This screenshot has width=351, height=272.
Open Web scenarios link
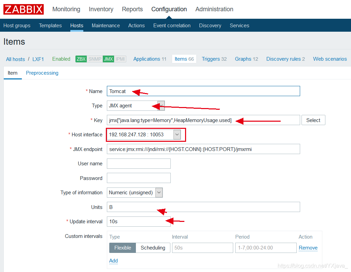tap(330, 59)
